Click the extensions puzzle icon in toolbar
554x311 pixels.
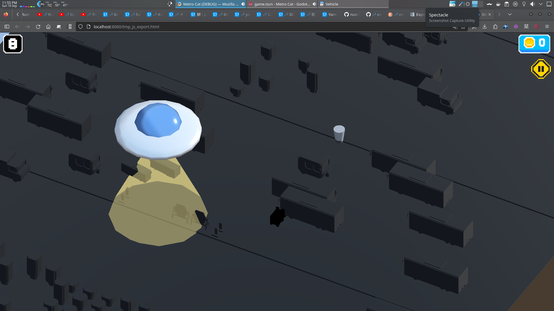(x=495, y=27)
